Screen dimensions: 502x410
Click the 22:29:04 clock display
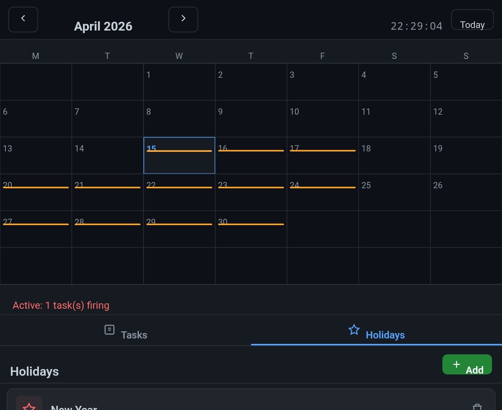pos(417,26)
